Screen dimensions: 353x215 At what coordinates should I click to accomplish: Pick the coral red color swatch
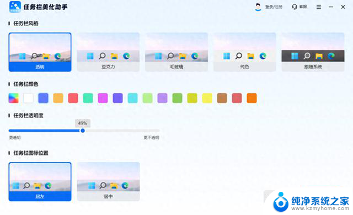point(73,98)
